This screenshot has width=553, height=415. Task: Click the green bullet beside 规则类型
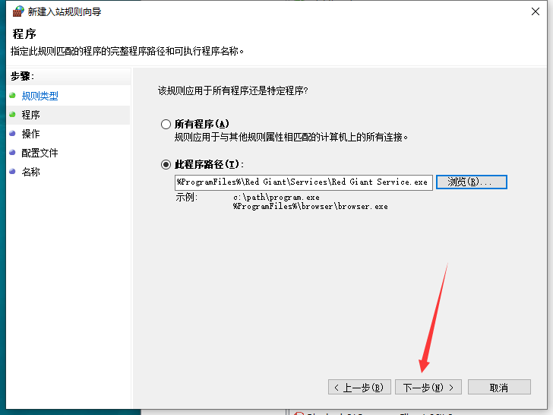(x=11, y=96)
